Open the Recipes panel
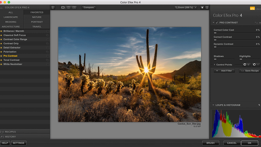The width and height of the screenshot is (261, 147). pos(10,132)
